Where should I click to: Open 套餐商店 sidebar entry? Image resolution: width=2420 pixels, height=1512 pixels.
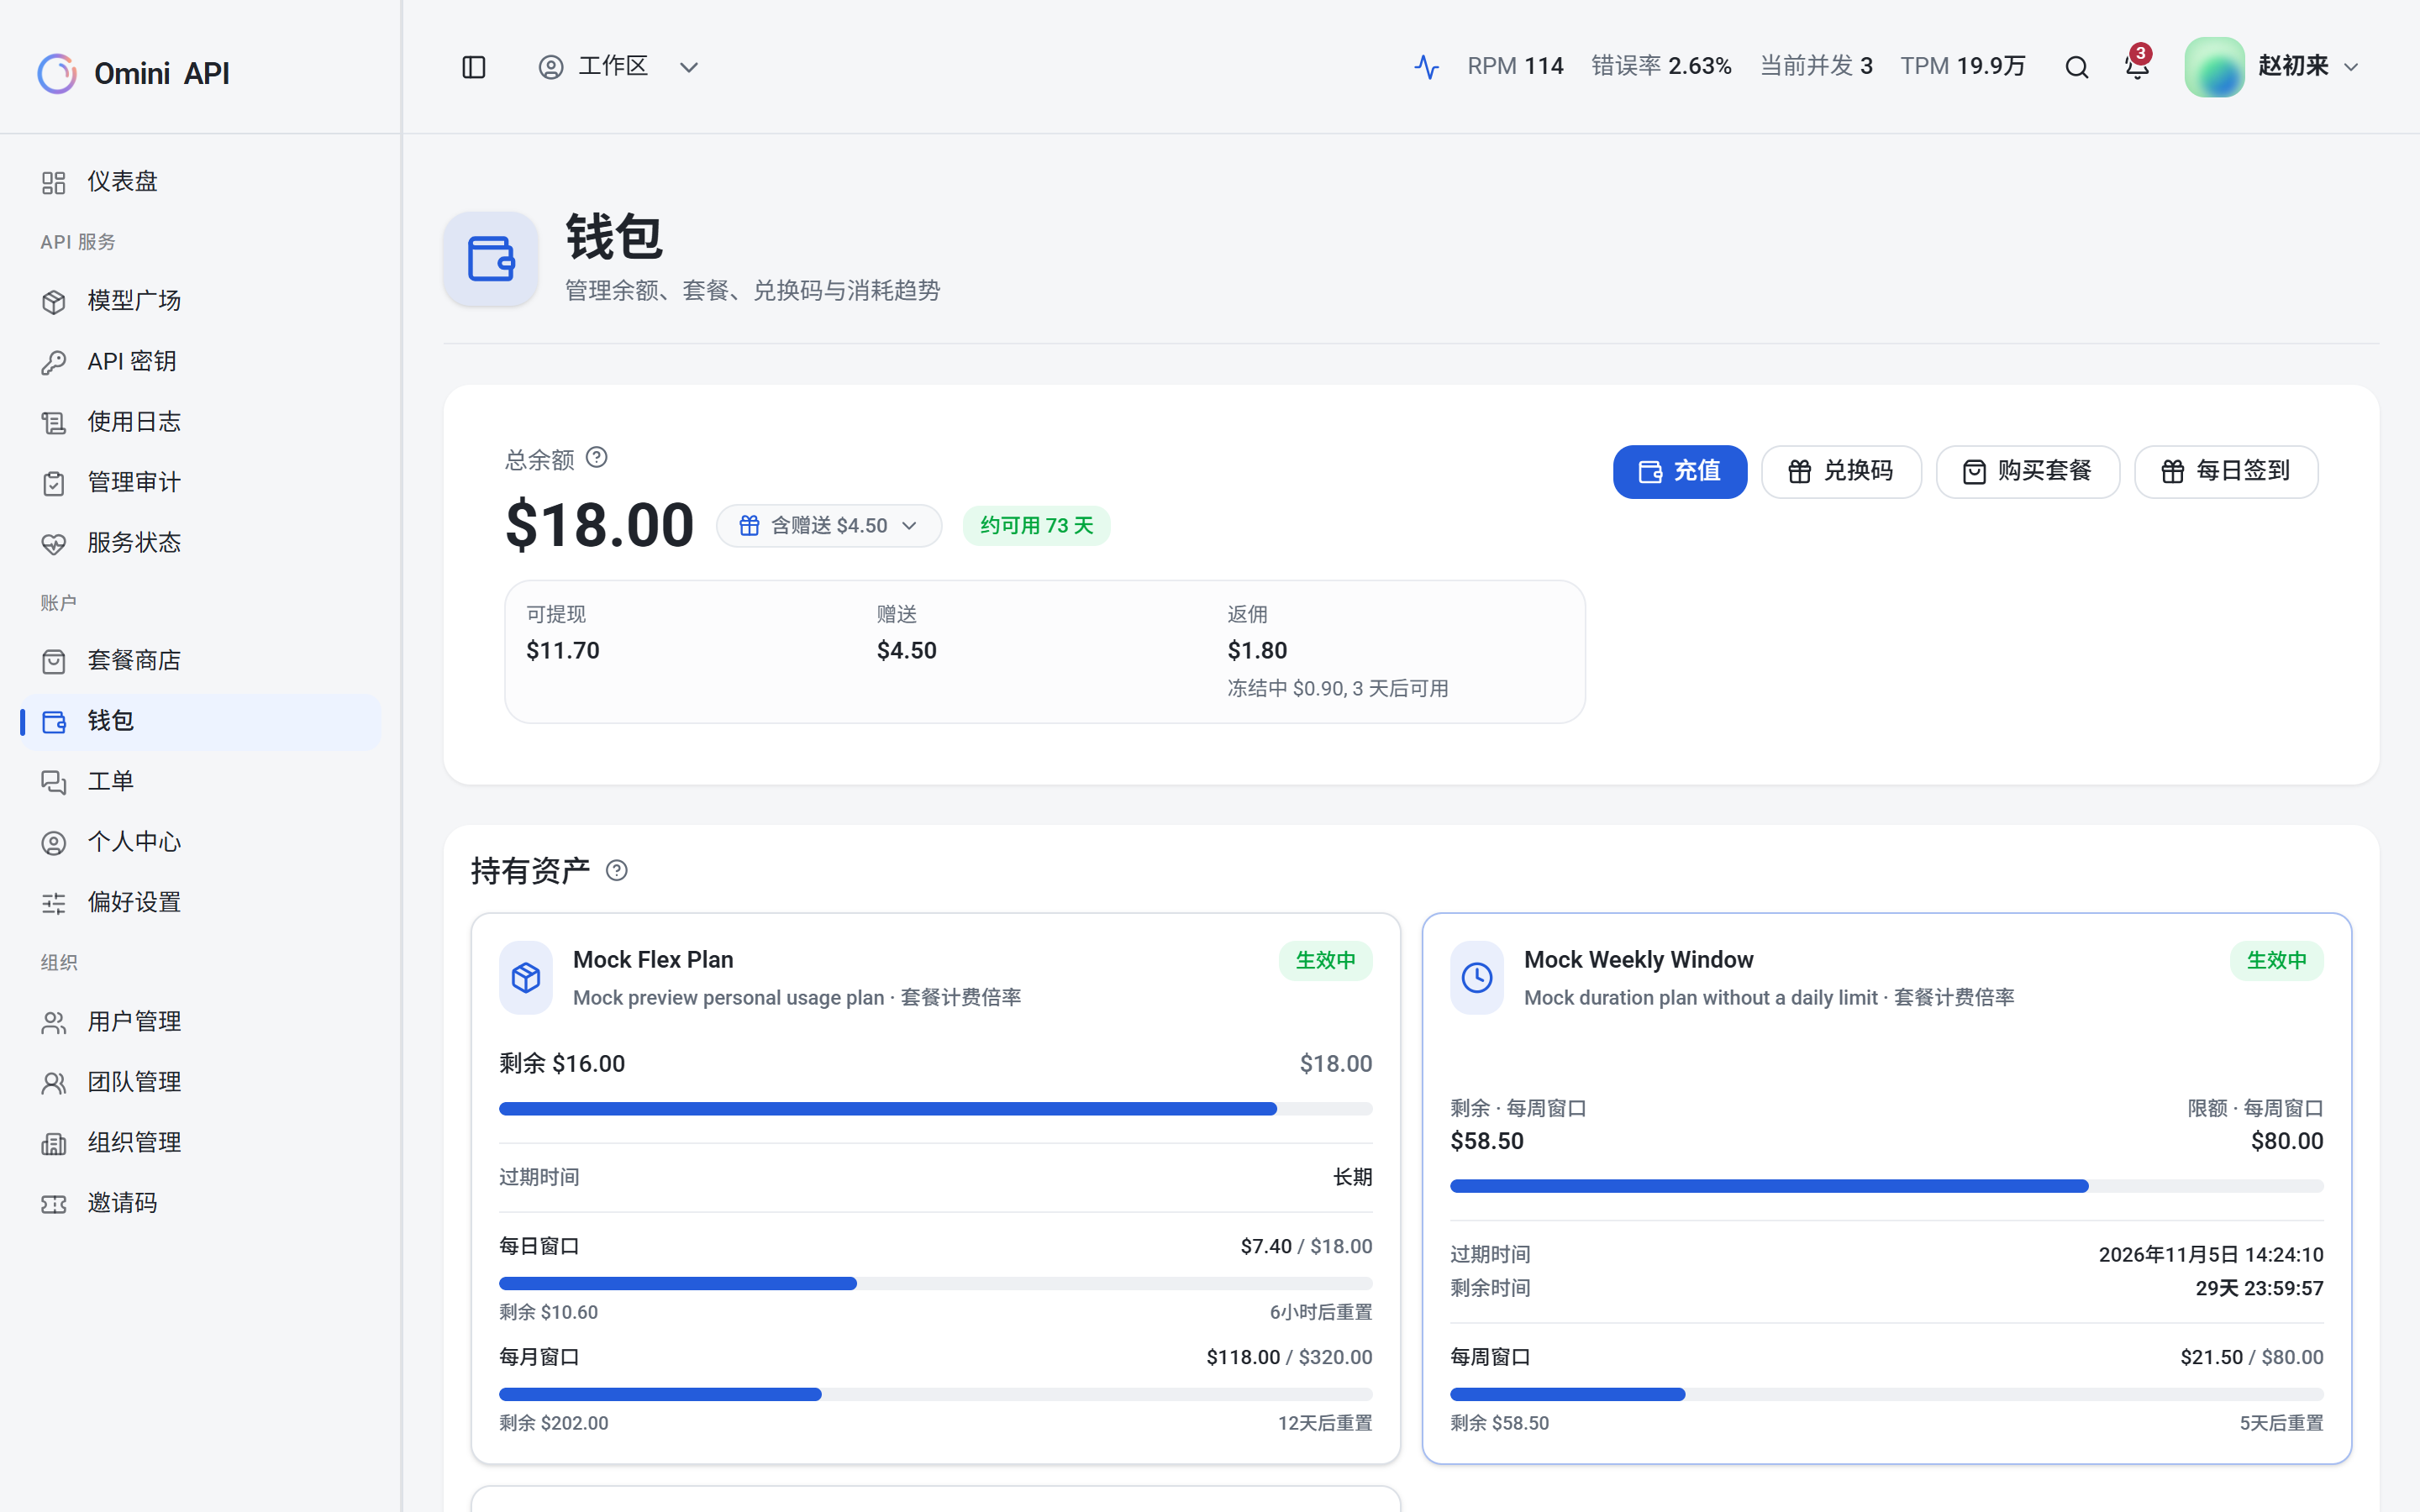pos(200,661)
